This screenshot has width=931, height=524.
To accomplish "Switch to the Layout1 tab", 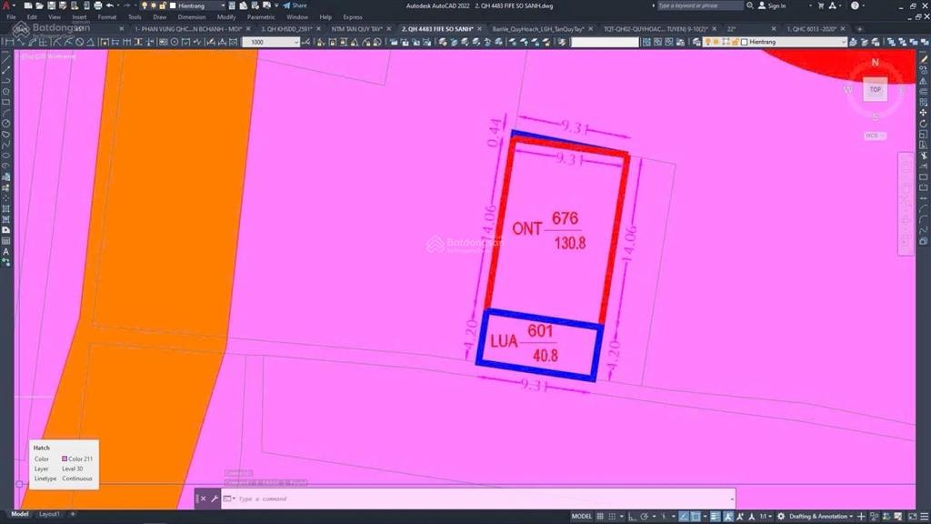I will point(49,514).
